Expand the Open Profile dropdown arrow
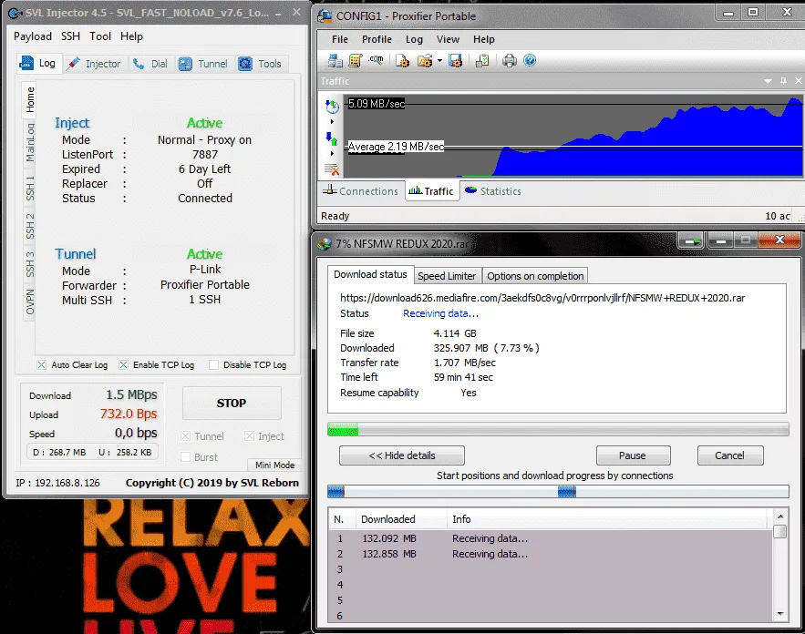 (x=439, y=60)
